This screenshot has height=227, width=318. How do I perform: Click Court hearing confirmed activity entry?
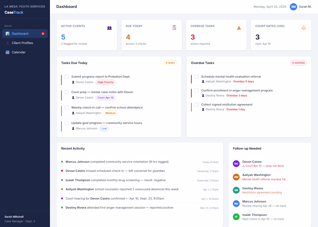(140, 199)
